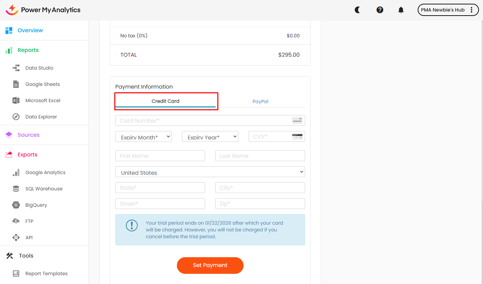Click the SQL Warehouse database icon
The width and height of the screenshot is (483, 284).
[x=16, y=189]
